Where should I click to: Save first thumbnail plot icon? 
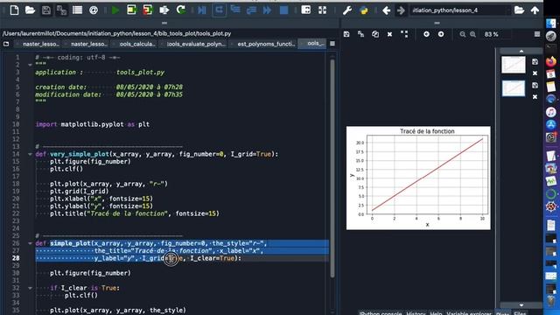point(535,62)
